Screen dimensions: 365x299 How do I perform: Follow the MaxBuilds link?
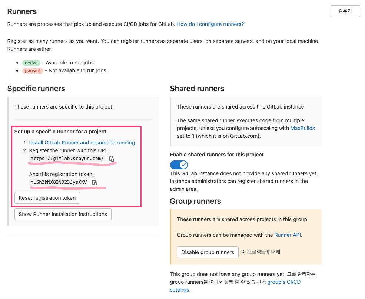coord(302,128)
